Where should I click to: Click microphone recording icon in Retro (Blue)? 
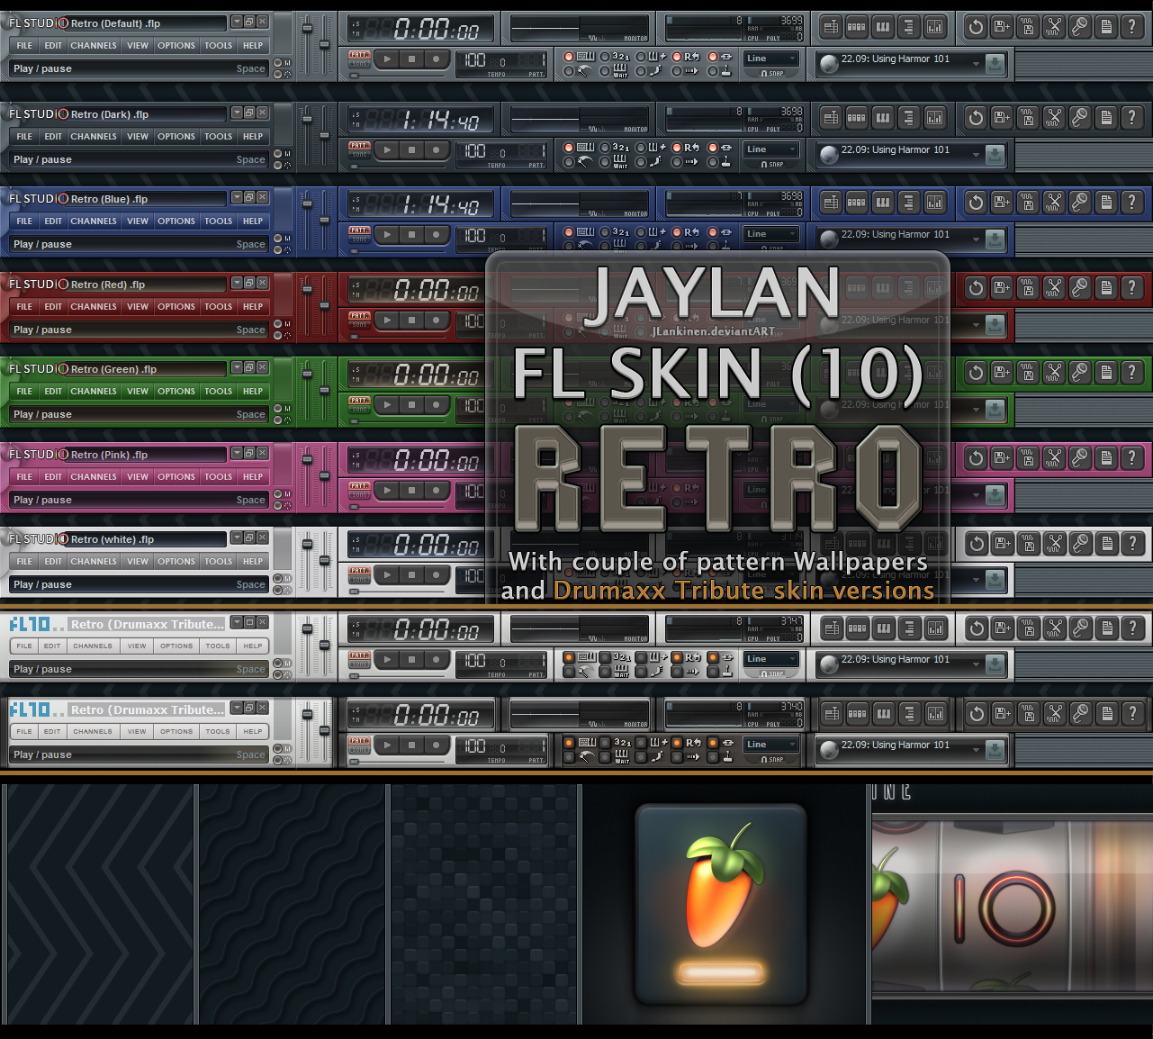tap(1080, 203)
